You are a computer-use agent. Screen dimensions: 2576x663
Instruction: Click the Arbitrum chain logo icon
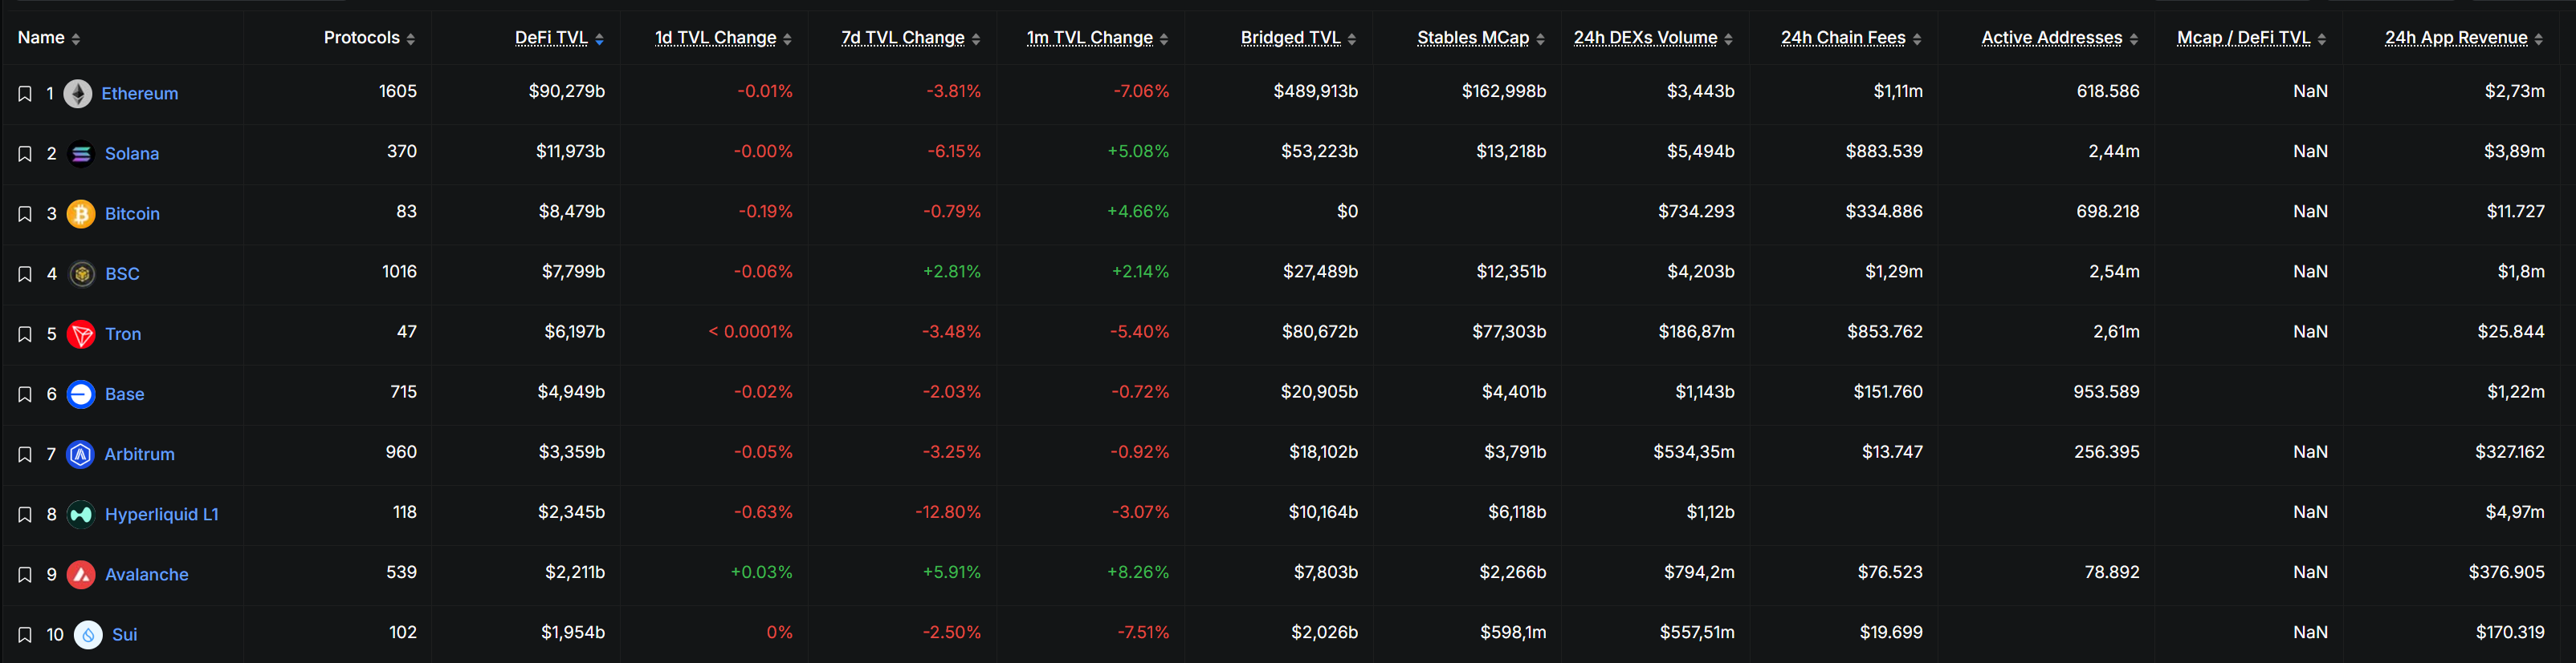pyautogui.click(x=80, y=455)
